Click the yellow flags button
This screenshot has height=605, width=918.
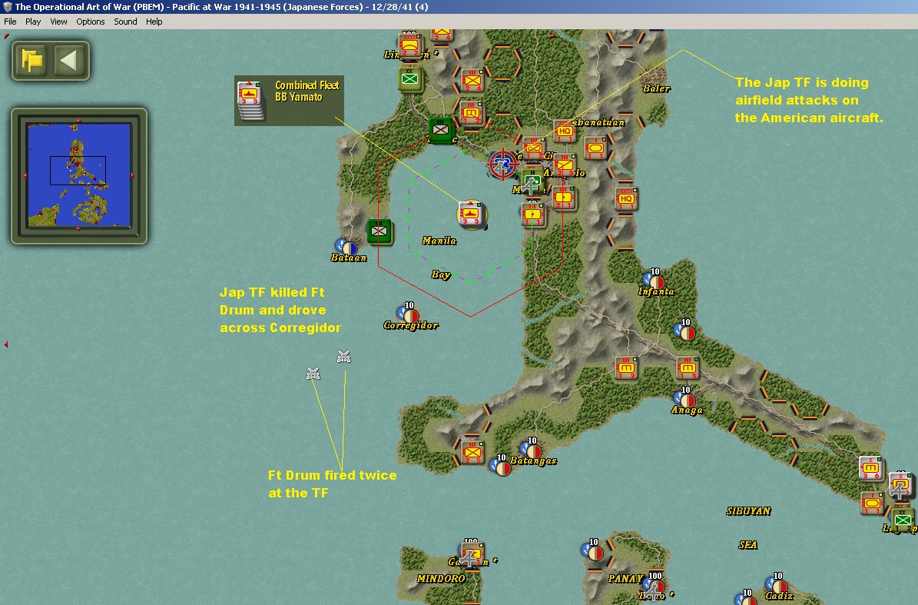point(31,60)
